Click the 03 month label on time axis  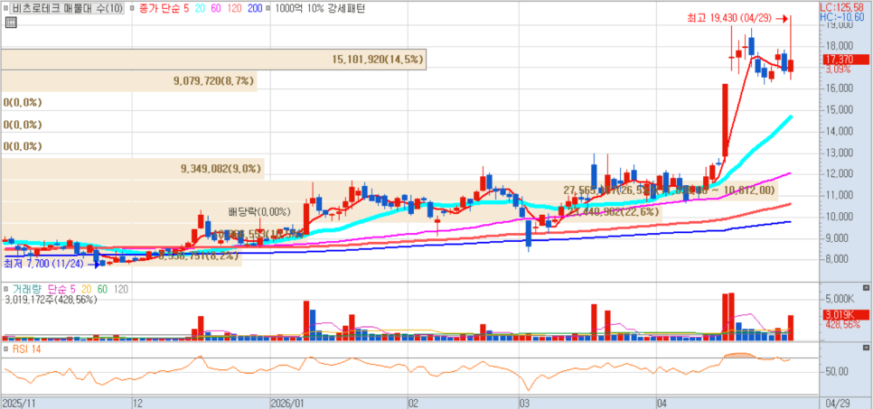coord(524,402)
